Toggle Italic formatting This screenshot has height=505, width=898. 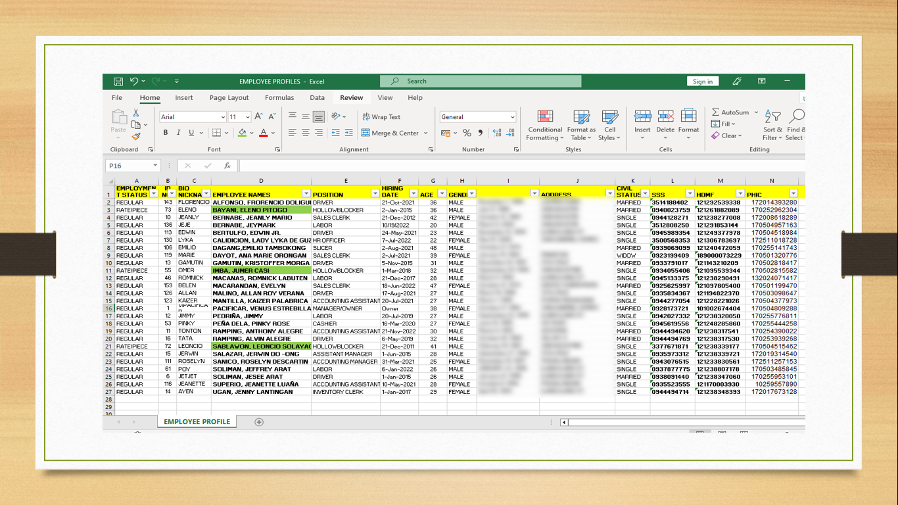[179, 133]
